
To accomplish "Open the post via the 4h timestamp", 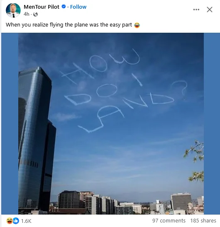I will coord(27,14).
